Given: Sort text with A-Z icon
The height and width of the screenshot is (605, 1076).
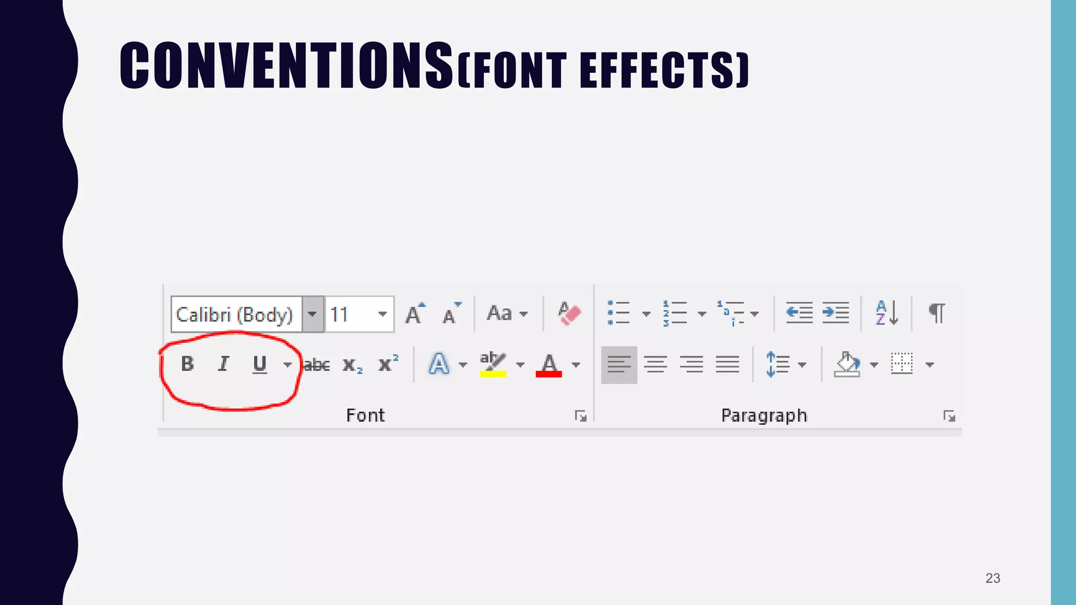Looking at the screenshot, I should (887, 313).
